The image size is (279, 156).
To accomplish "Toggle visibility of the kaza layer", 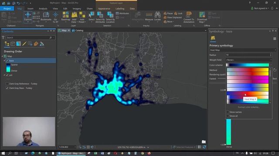I will tap(7, 61).
